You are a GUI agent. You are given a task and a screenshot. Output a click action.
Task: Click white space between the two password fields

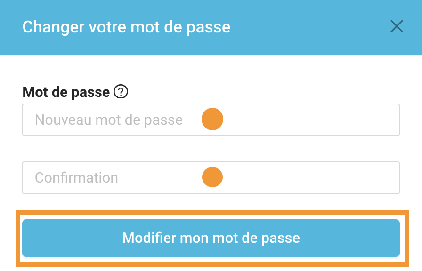pos(211,149)
